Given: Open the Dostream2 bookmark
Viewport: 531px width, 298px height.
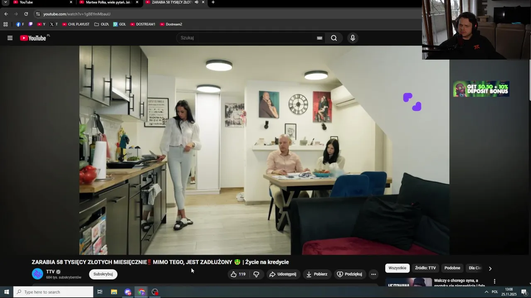Looking at the screenshot, I should [171, 24].
